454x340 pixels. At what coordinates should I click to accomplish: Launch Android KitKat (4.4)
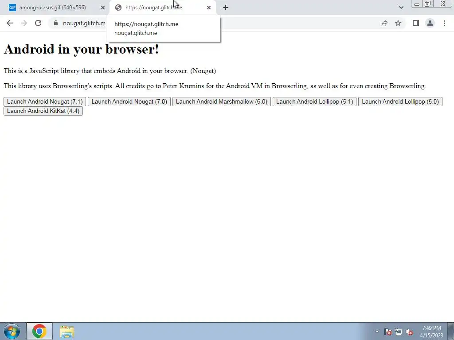coord(43,111)
